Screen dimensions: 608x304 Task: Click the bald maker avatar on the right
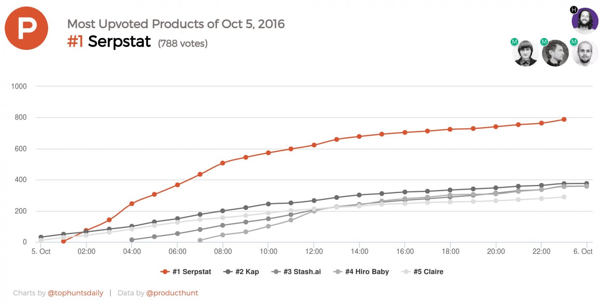click(585, 53)
